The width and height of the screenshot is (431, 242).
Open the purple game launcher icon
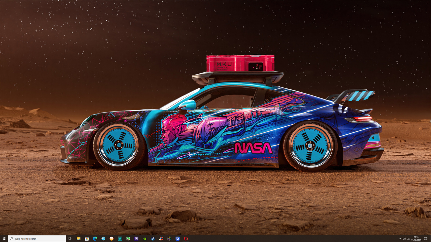click(136, 239)
